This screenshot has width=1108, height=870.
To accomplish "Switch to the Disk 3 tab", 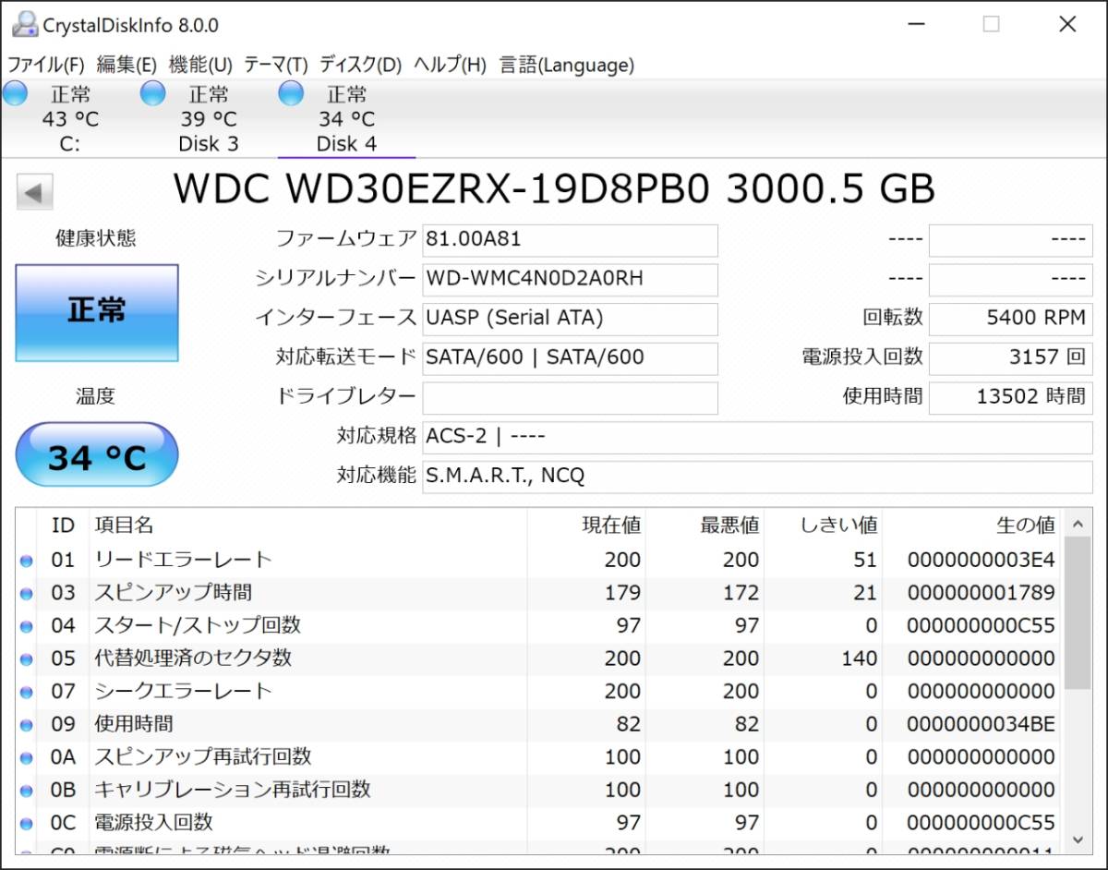I will (208, 118).
